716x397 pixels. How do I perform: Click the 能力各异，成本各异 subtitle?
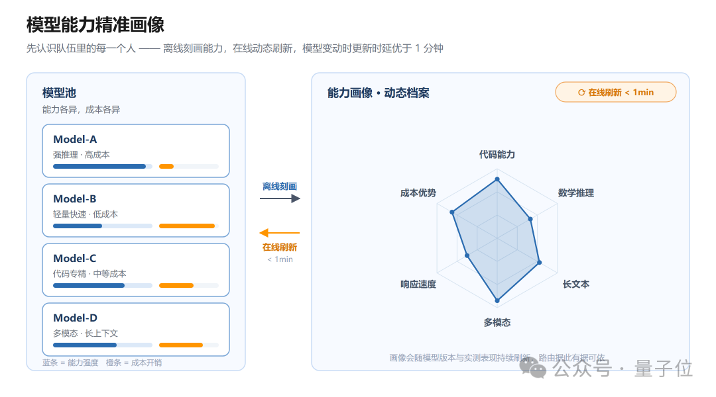[x=82, y=110]
